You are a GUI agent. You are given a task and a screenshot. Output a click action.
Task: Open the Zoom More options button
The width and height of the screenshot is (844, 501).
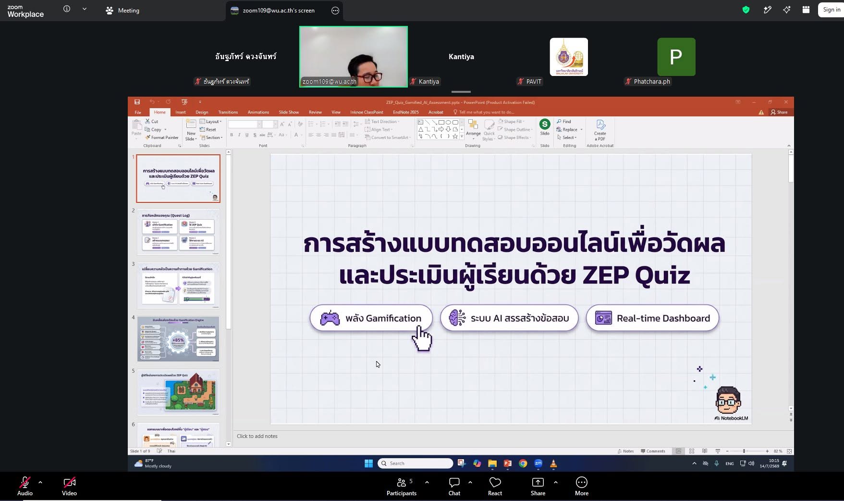582,487
